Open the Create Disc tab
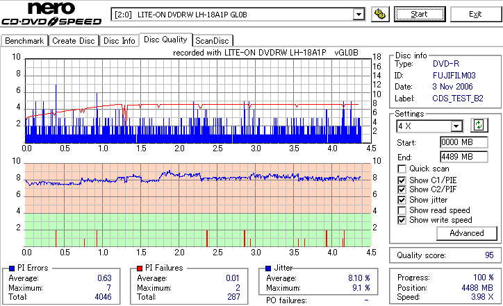503x306 pixels. pyautogui.click(x=74, y=41)
